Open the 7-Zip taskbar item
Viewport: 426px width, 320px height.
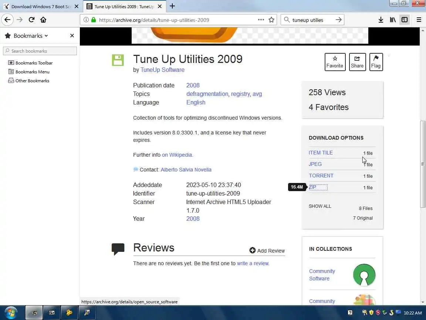[52, 313]
